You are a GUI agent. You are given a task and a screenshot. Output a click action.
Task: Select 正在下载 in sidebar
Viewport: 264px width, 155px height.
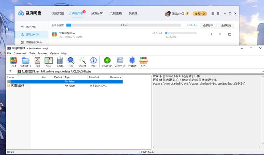click(31, 27)
